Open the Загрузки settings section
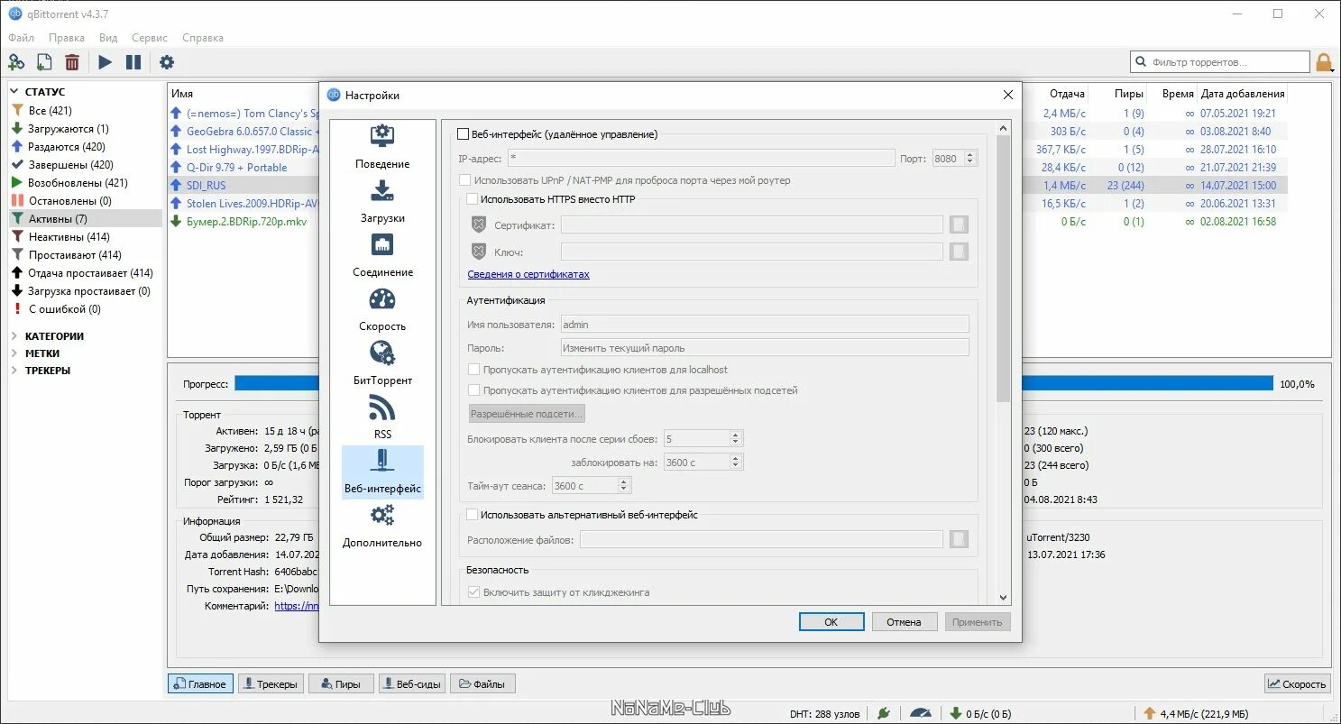Image resolution: width=1341 pixels, height=724 pixels. coord(382,201)
